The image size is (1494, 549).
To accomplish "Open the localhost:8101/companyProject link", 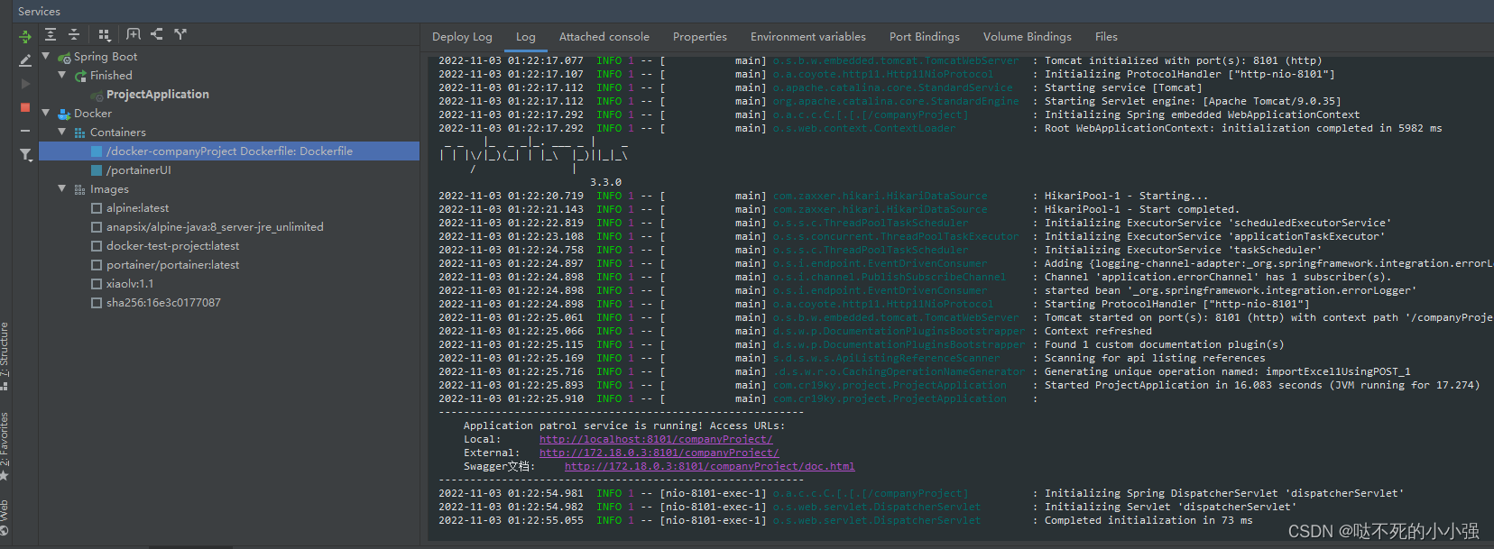I will (656, 440).
